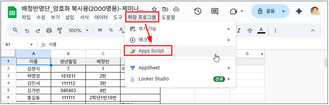Open the 데이터 menu
Viewport: 329px width, 105px height.
[101, 17]
